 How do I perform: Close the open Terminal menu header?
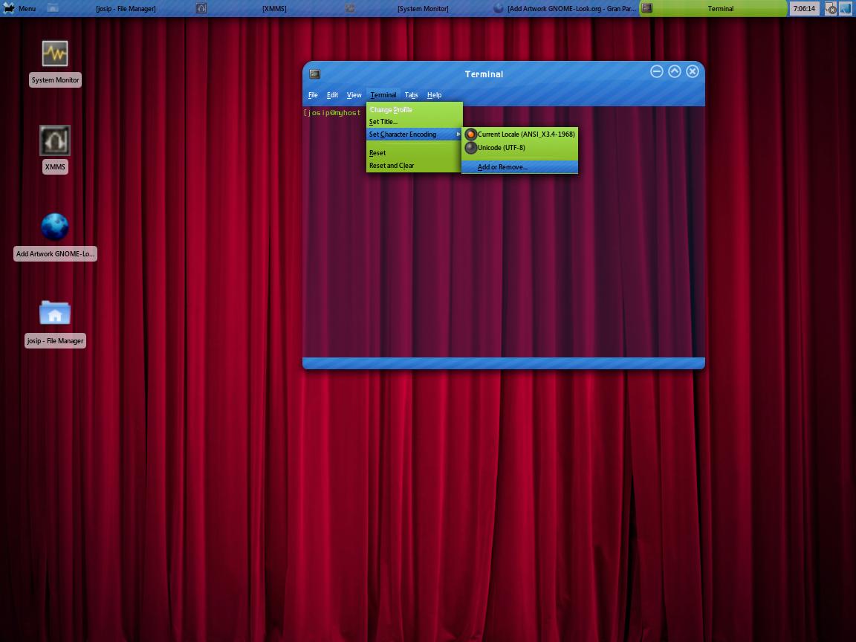click(383, 95)
